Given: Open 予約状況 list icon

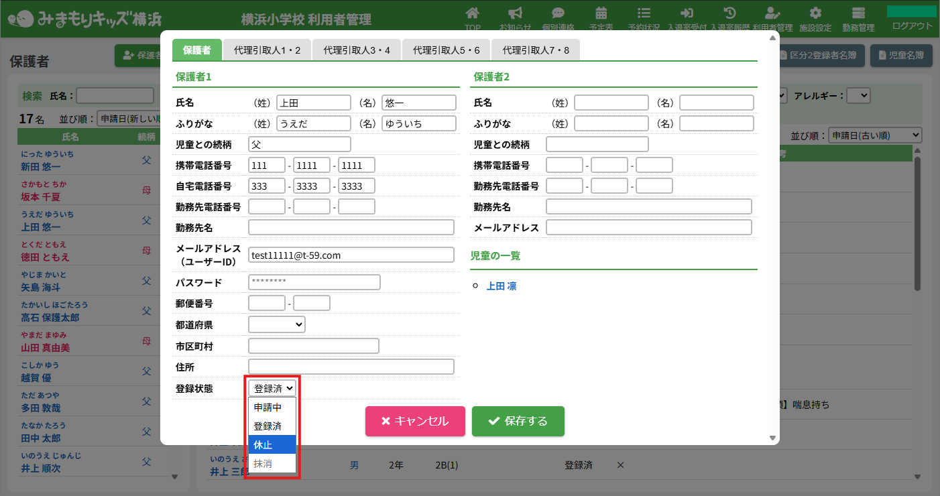Looking at the screenshot, I should click(x=644, y=13).
